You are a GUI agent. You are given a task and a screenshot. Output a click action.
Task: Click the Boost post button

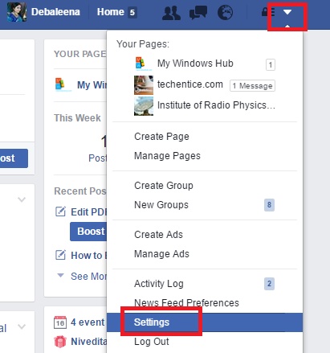pos(88,232)
